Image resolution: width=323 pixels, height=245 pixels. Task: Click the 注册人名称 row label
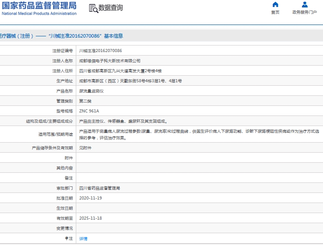click(63, 61)
